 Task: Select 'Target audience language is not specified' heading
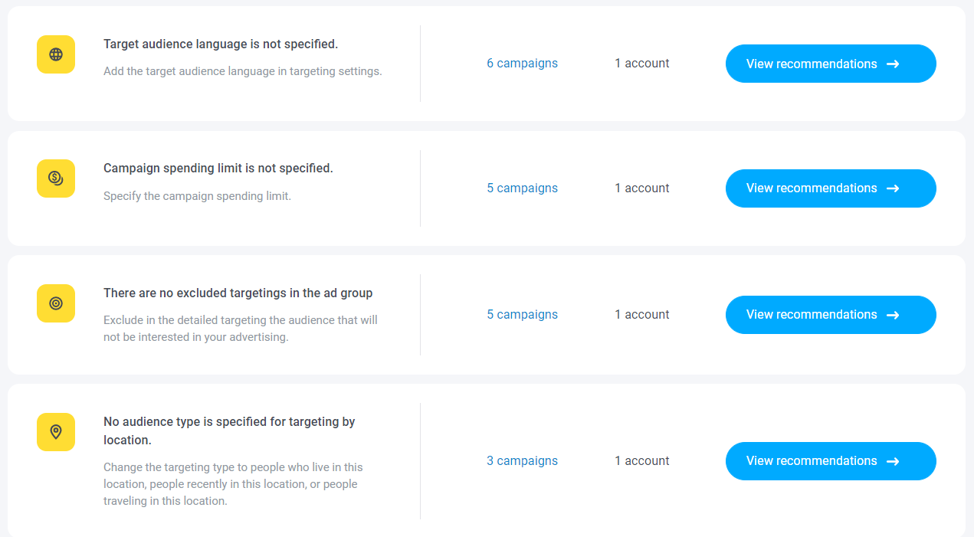tap(221, 44)
